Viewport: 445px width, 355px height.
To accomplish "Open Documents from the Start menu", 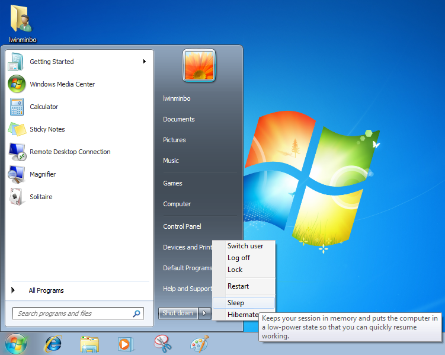I will [179, 119].
